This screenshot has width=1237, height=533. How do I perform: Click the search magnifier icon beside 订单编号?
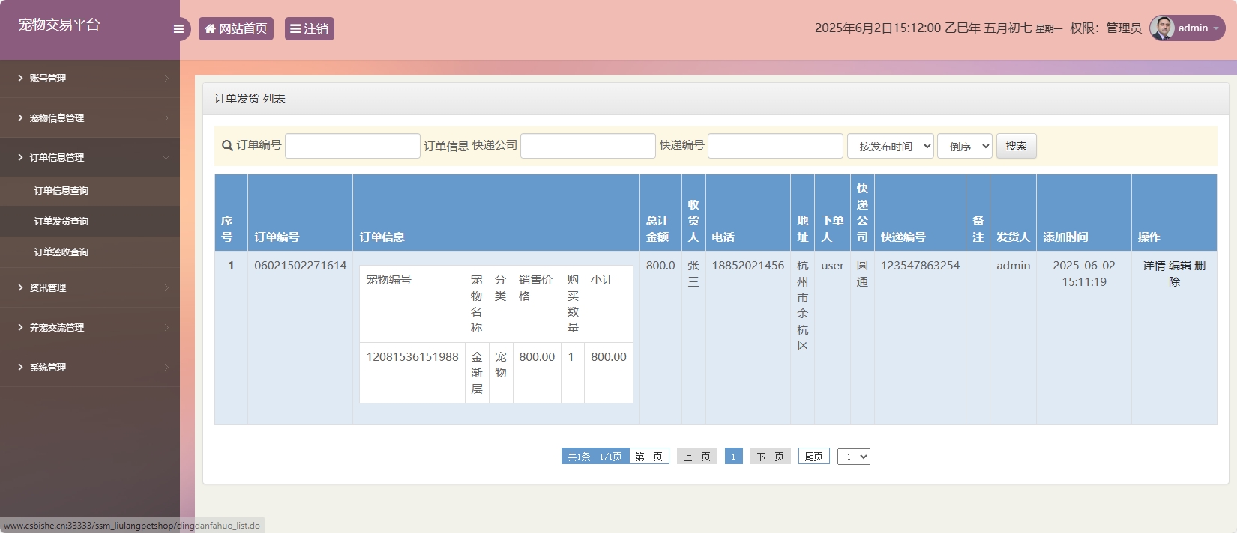tap(227, 146)
